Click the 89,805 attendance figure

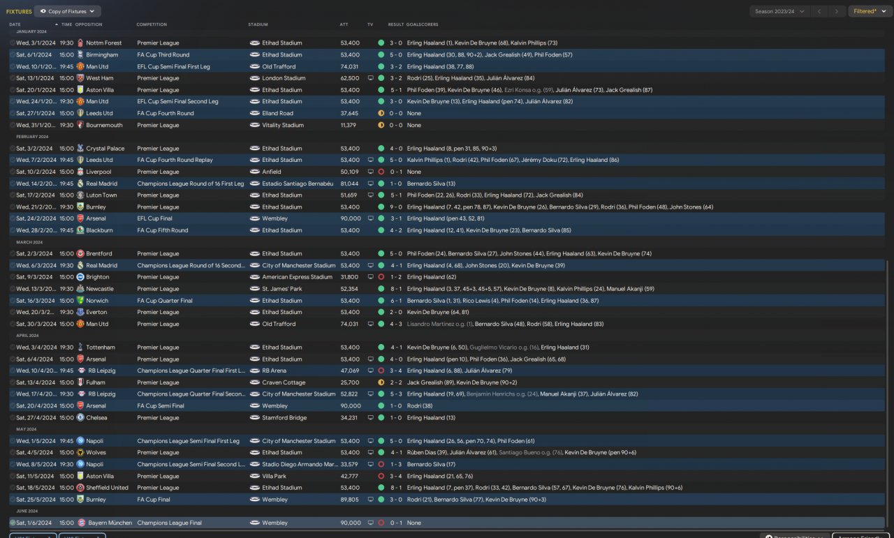tap(350, 500)
